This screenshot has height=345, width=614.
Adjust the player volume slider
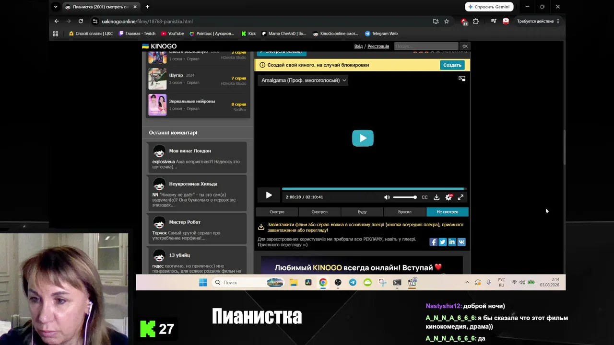coord(404,197)
